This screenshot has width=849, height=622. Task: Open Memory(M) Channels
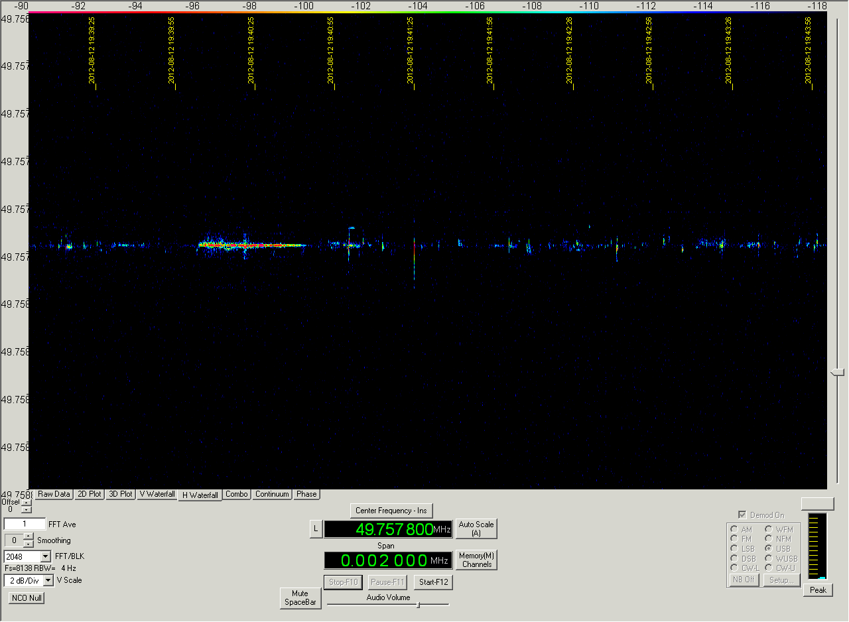tap(477, 560)
